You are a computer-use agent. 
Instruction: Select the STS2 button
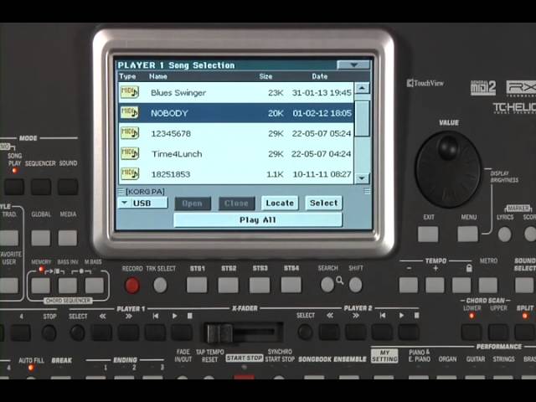pos(228,285)
